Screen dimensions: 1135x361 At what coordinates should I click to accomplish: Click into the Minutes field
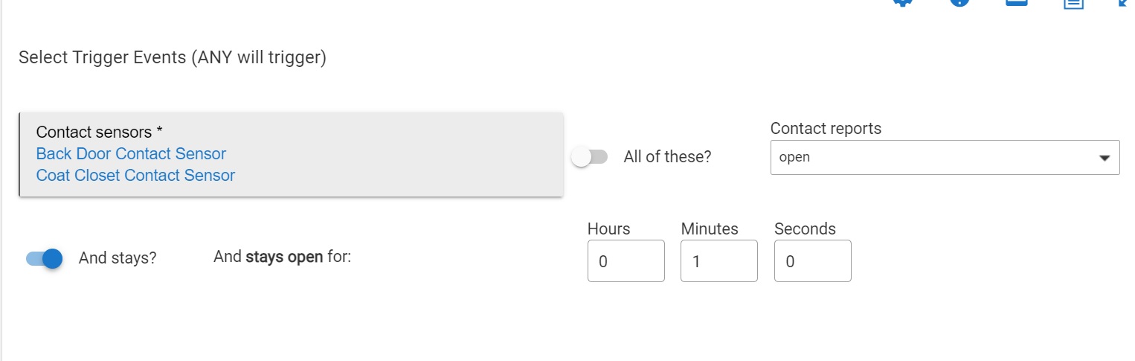tap(718, 261)
